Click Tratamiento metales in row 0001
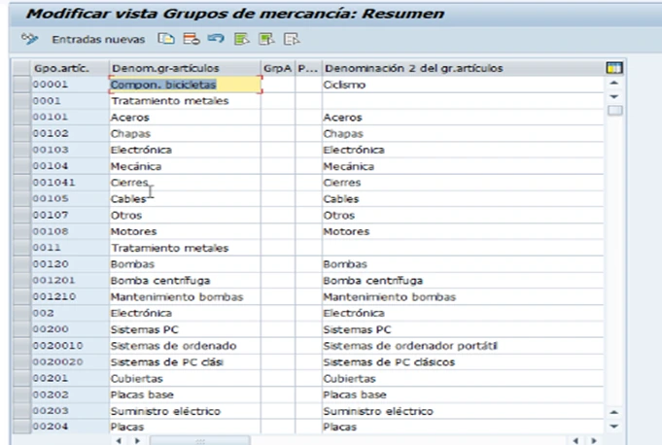The width and height of the screenshot is (662, 445). (185, 101)
